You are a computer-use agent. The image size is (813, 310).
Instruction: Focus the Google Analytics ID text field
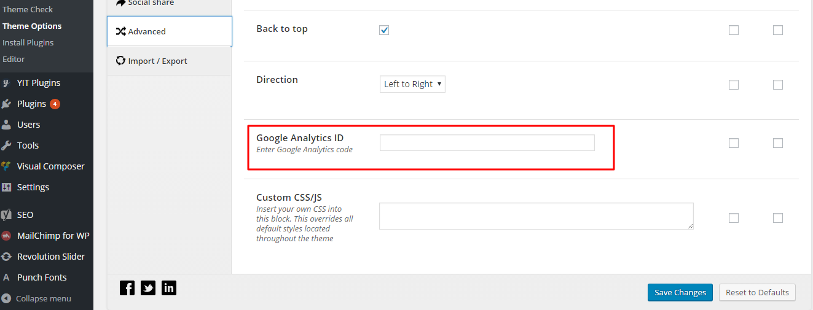(487, 143)
